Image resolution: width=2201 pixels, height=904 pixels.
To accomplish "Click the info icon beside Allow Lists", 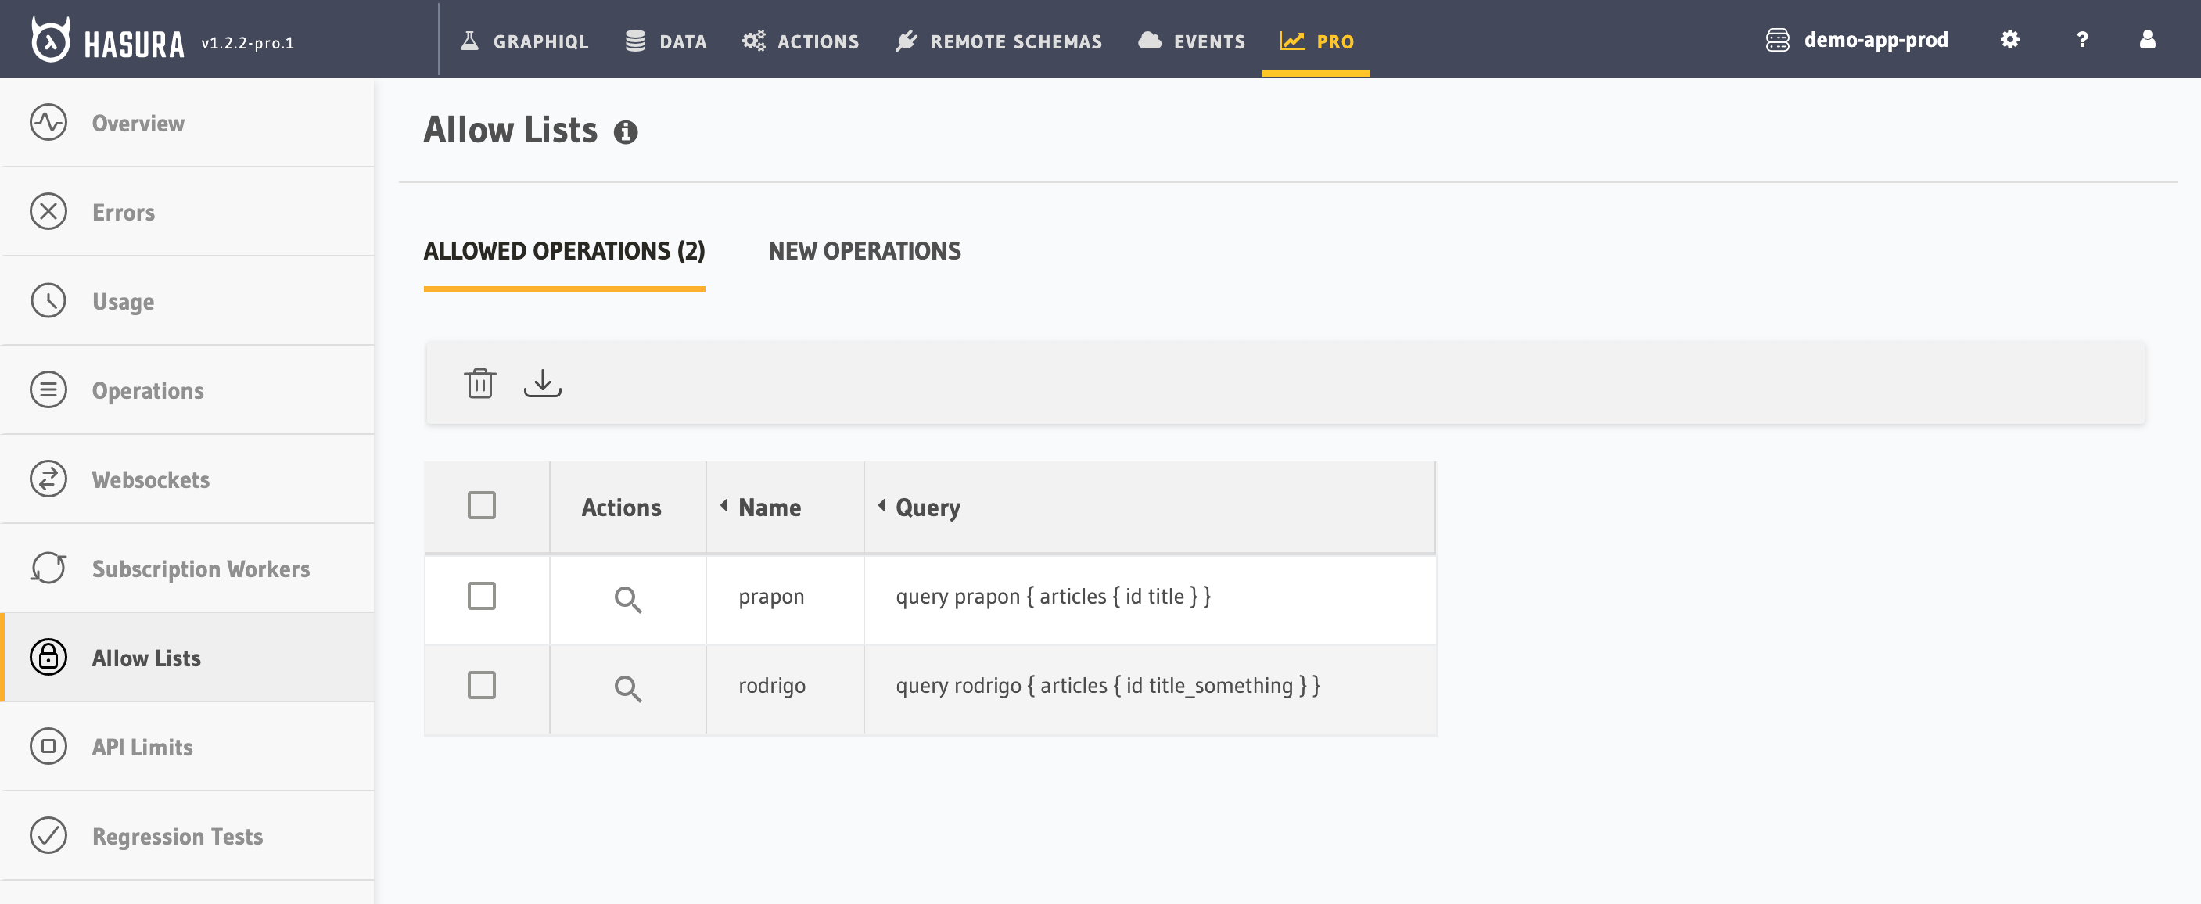I will click(x=626, y=132).
